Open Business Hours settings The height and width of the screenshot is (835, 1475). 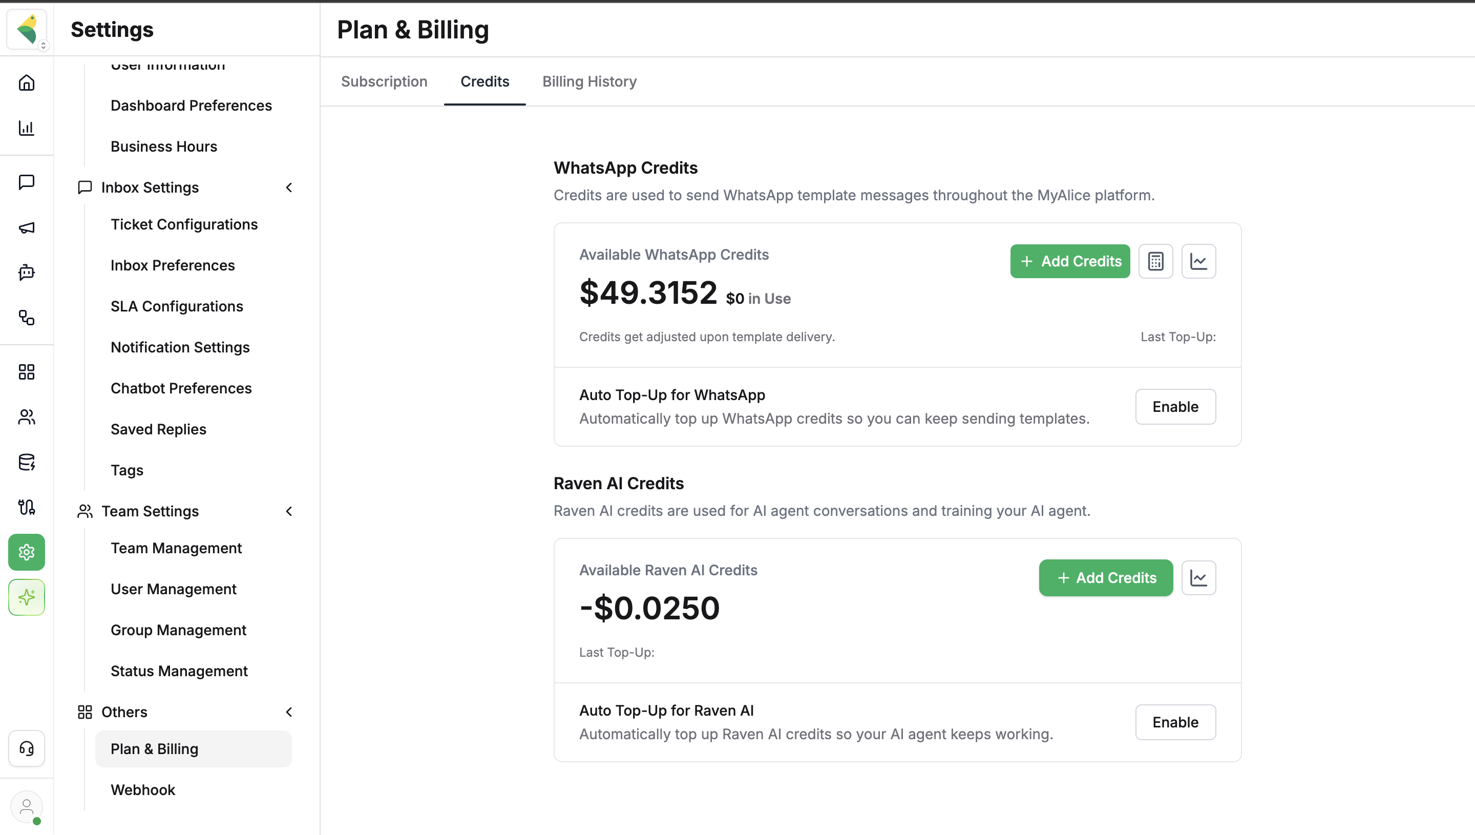coord(164,146)
